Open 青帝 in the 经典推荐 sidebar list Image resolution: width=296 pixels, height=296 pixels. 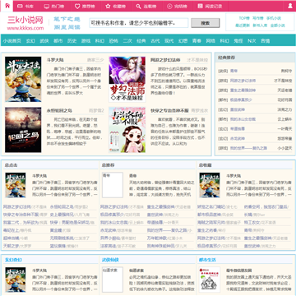tap(234, 71)
